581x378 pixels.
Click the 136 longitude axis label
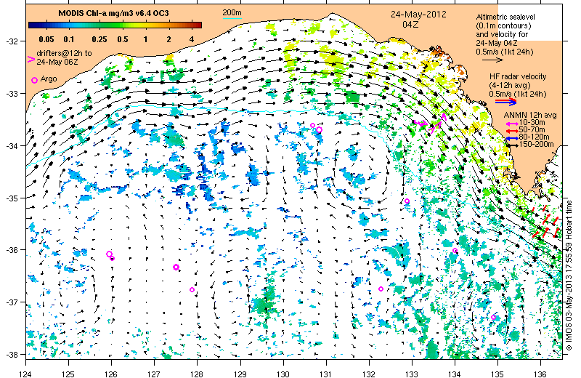click(x=540, y=374)
